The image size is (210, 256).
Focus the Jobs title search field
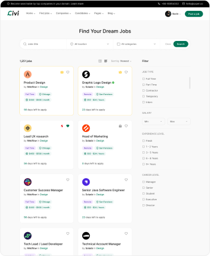click(x=45, y=44)
